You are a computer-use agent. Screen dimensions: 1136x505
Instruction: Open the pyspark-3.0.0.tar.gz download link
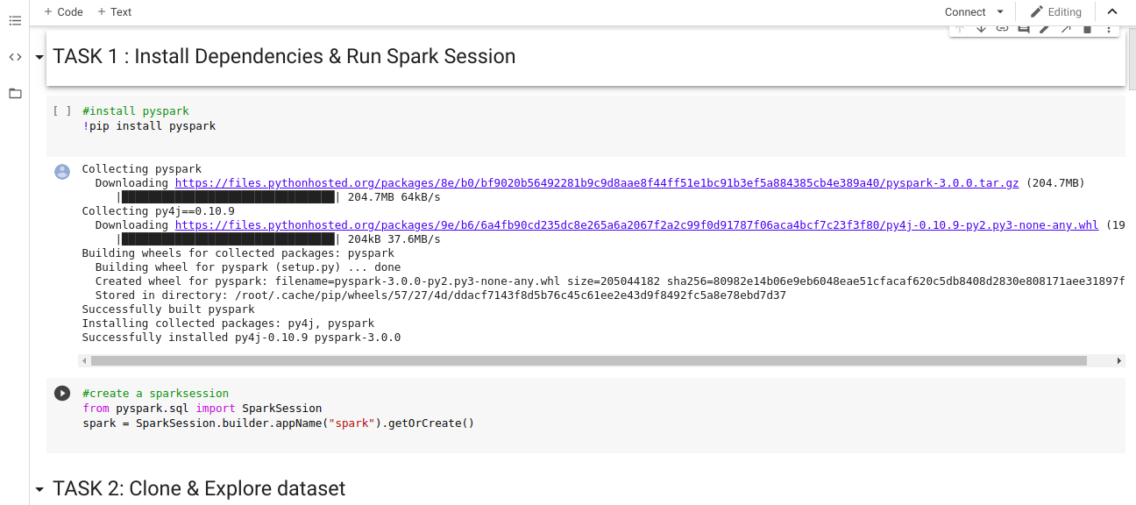click(x=597, y=183)
